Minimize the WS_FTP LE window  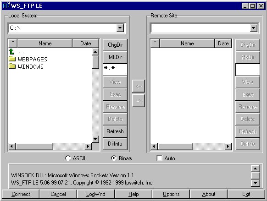(245, 6)
